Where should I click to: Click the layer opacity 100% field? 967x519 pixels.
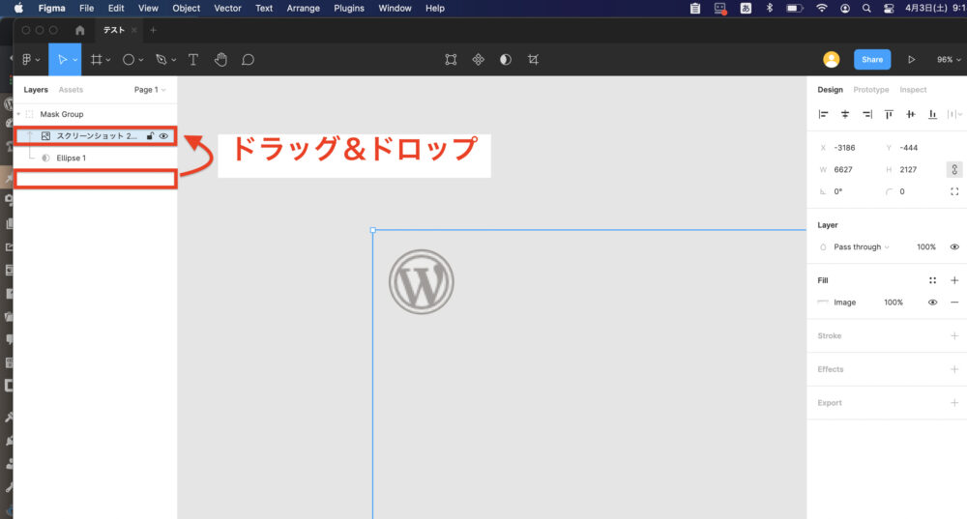[926, 247]
